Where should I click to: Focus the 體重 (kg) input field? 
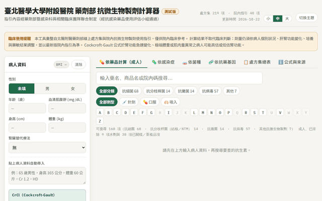tap(67, 128)
